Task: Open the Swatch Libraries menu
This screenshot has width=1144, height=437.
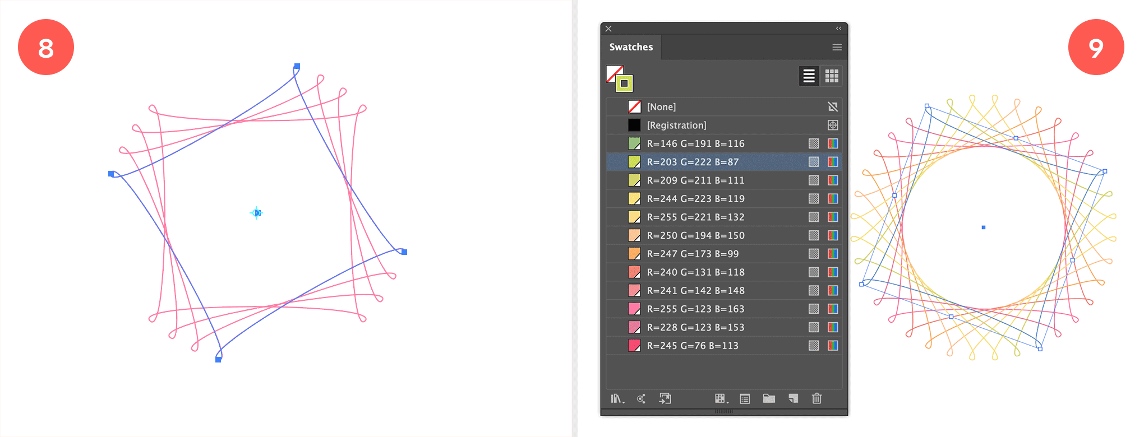Action: [617, 398]
